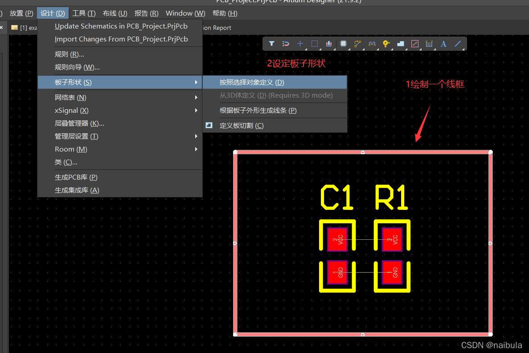Select the move objects cross tool
Viewport: 529px width, 353px height.
[x=300, y=44]
